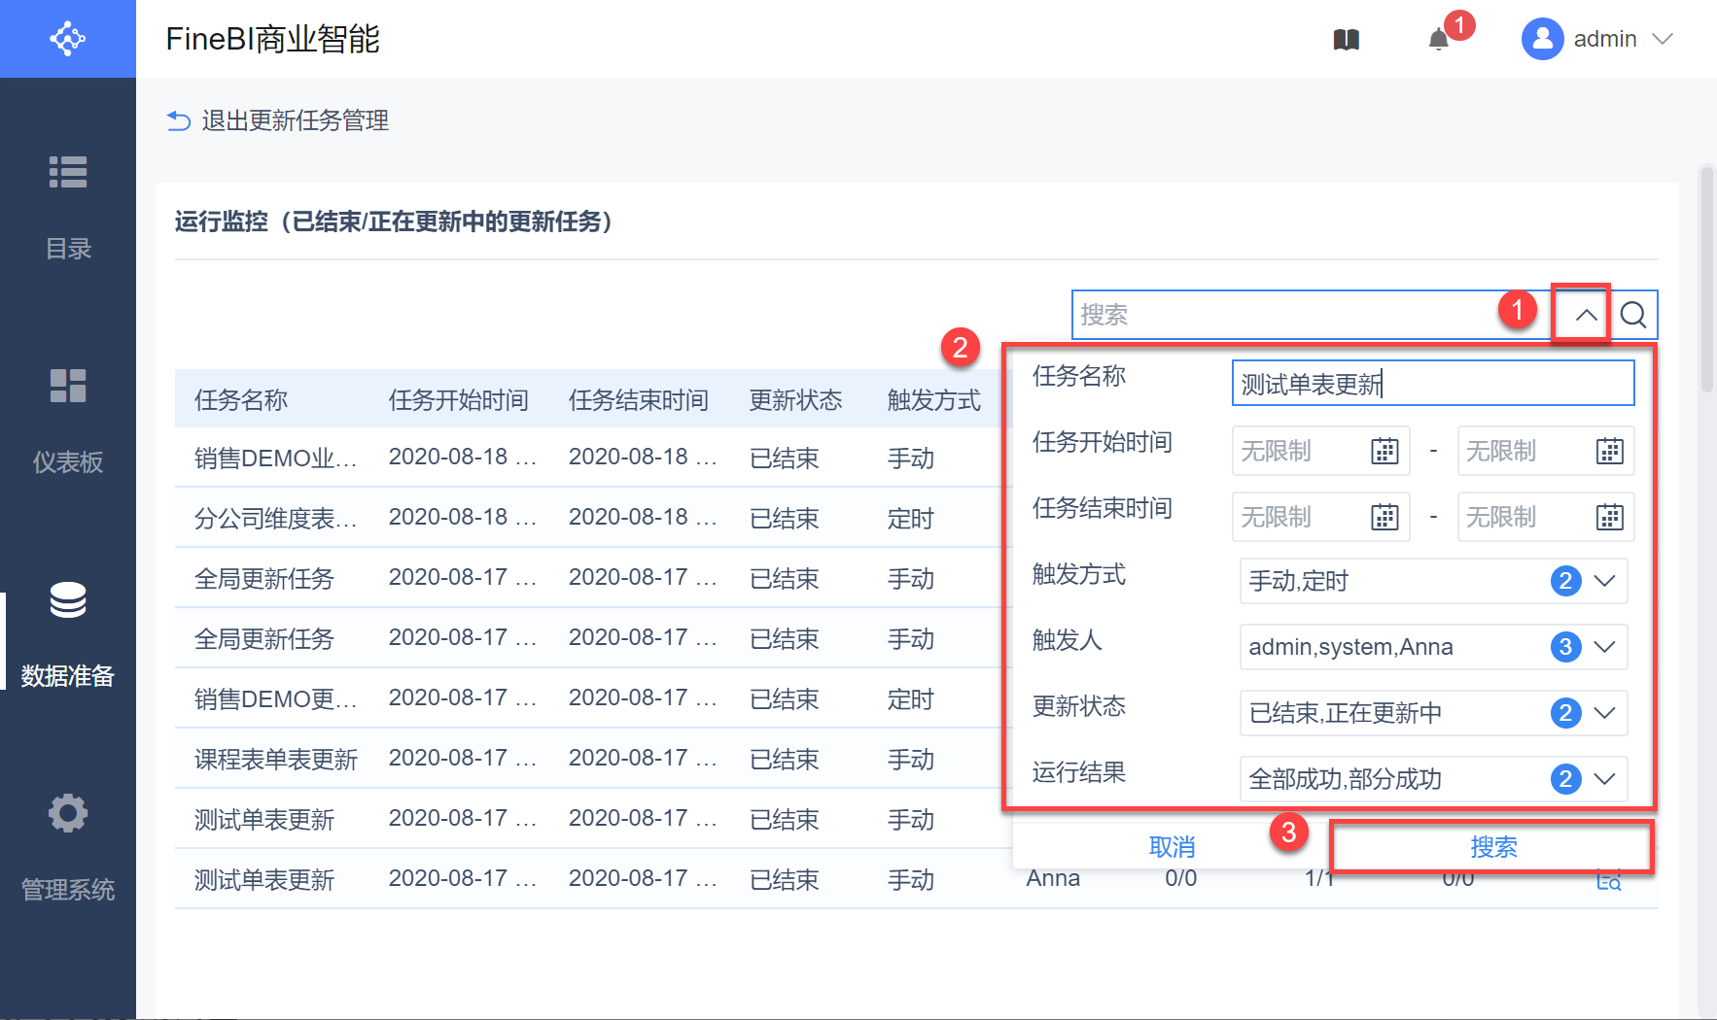Click the 目录 list icon in sidebar
The image size is (1717, 1020).
68,172
